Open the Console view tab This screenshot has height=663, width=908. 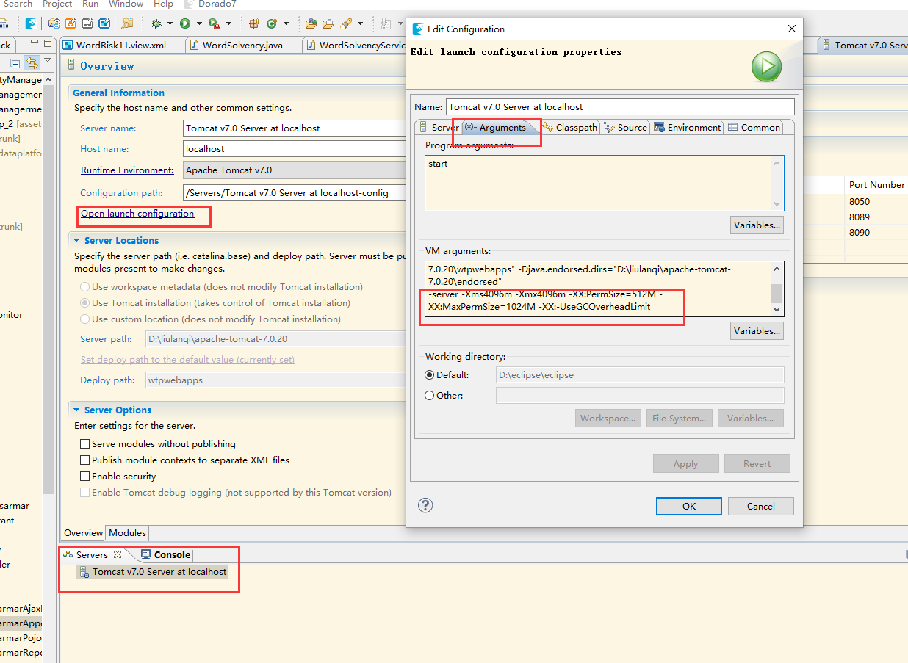[166, 554]
